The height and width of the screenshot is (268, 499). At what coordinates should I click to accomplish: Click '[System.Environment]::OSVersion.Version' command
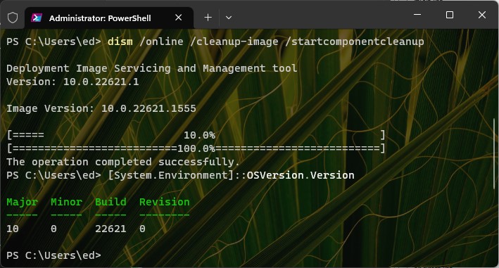(231, 175)
